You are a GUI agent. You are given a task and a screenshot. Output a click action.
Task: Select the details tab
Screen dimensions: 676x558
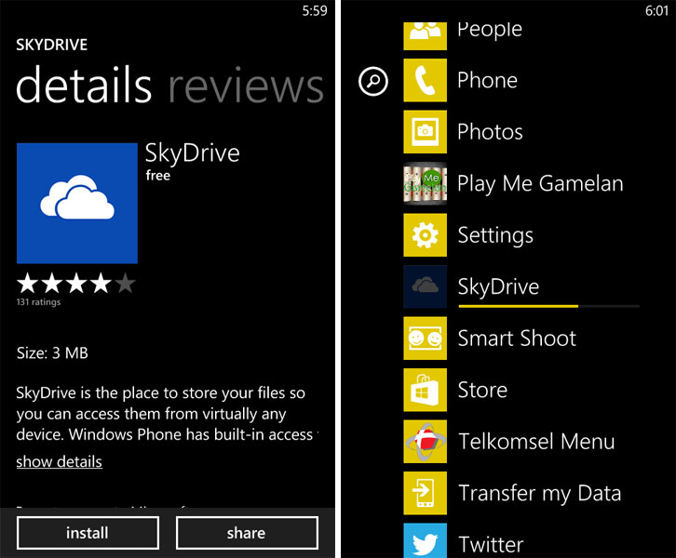tap(84, 85)
